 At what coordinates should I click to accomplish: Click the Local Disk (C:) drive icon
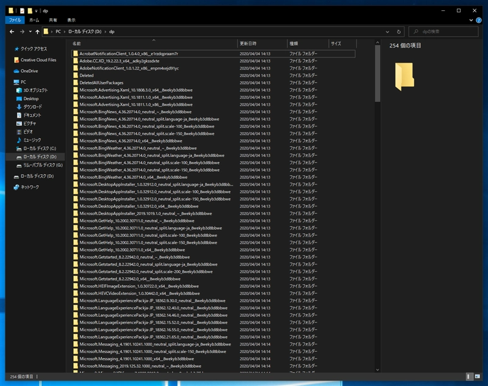click(19, 148)
